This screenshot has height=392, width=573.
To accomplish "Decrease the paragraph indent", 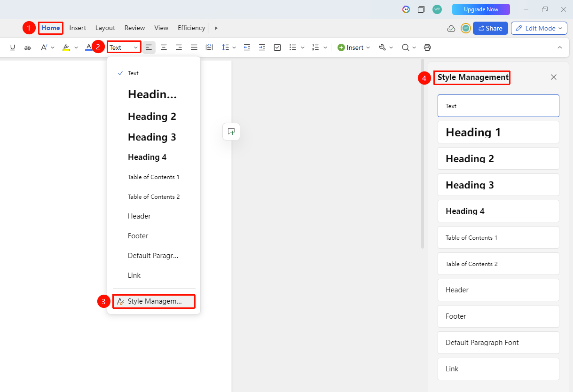I will [247, 47].
